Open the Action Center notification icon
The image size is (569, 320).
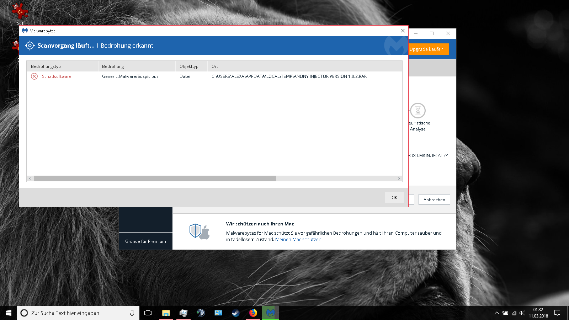pos(557,313)
